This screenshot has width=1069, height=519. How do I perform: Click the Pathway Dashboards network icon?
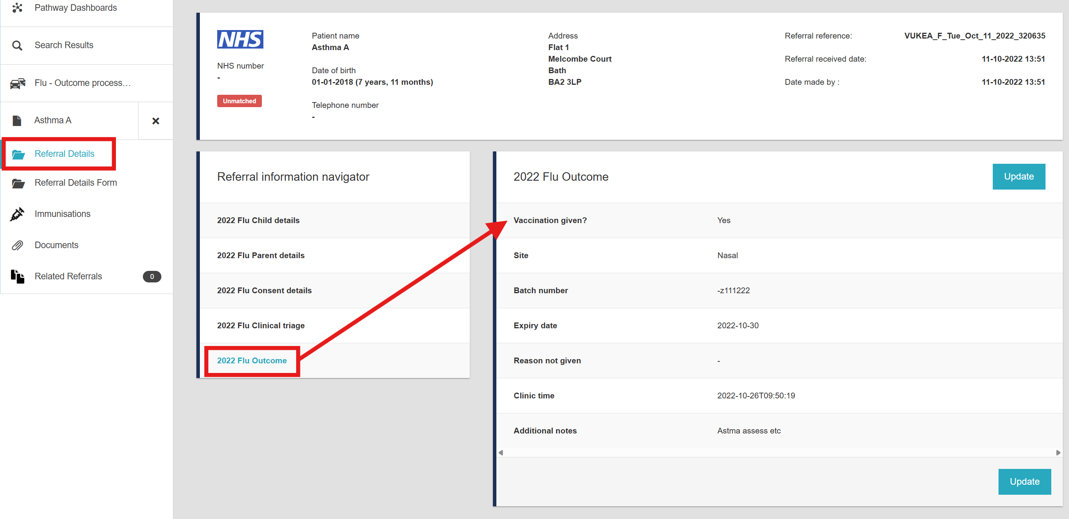tap(17, 7)
